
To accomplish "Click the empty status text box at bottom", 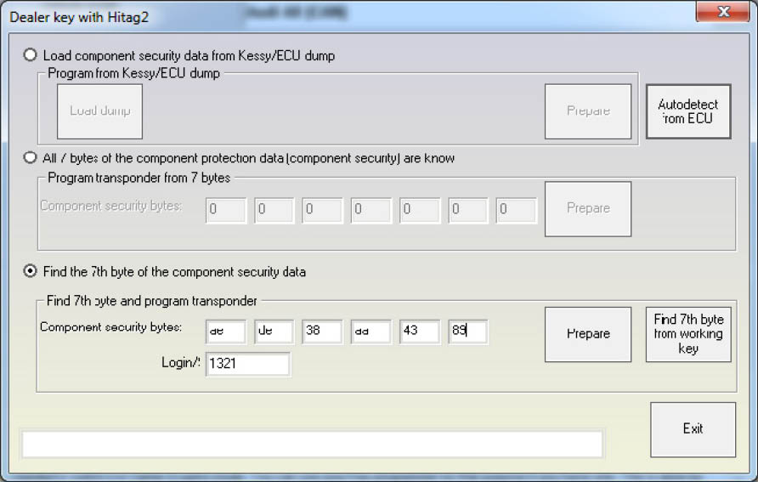I will coord(312,444).
